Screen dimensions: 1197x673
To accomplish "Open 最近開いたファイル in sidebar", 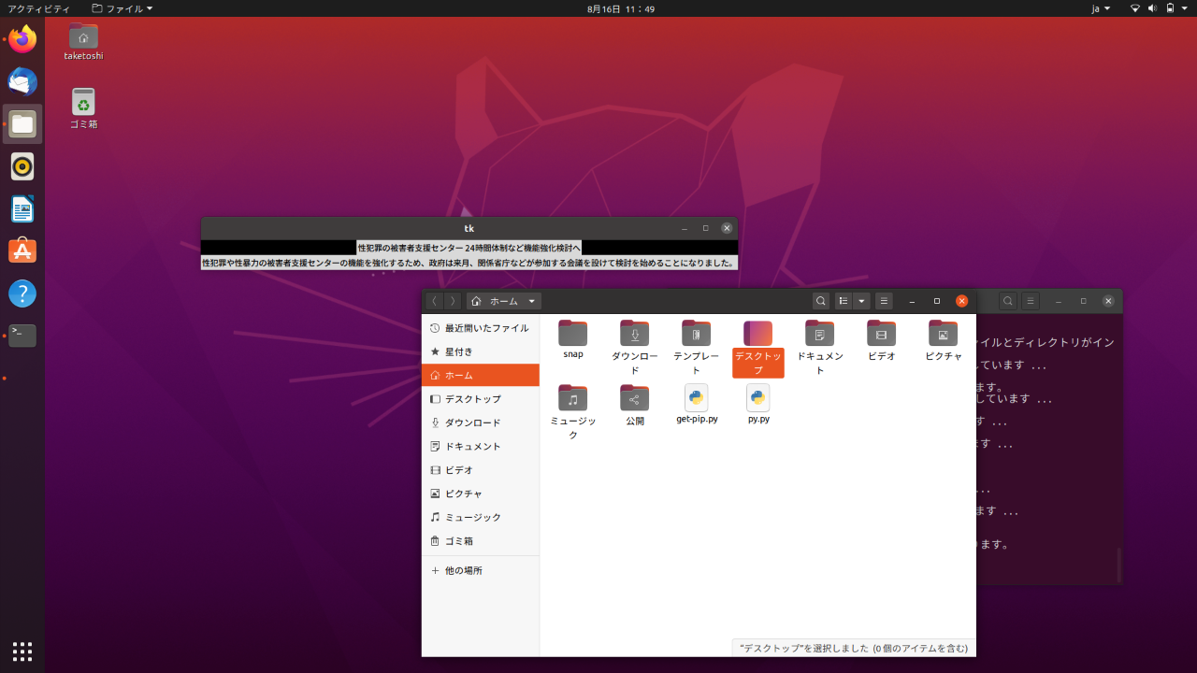I will (480, 328).
